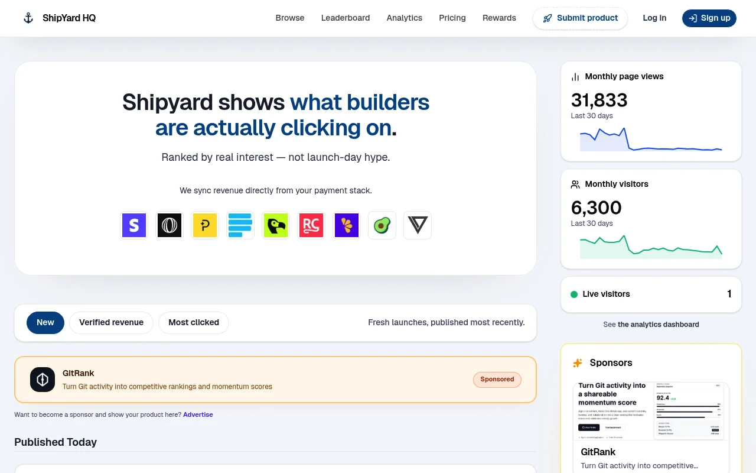Select the RevenueCat logo
The image size is (756, 473).
click(311, 225)
